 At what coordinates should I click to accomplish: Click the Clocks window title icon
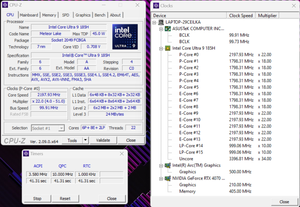156,6
